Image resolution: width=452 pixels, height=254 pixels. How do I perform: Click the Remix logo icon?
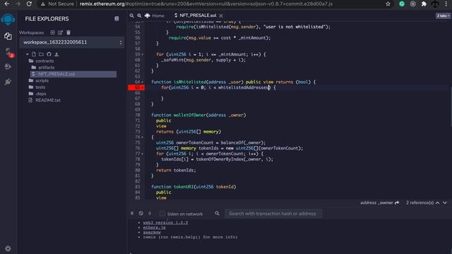pos(8,20)
